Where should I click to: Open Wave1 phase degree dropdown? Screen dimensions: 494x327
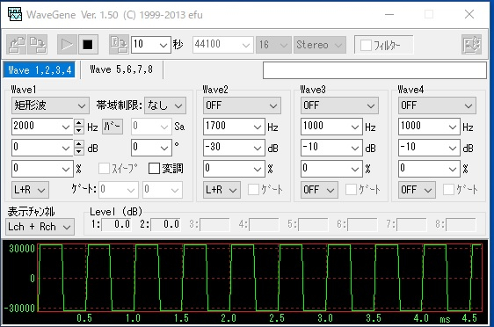pos(164,148)
